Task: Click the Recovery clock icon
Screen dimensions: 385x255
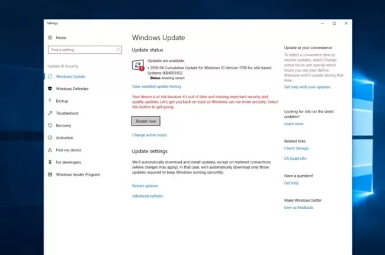Action: tap(50, 125)
